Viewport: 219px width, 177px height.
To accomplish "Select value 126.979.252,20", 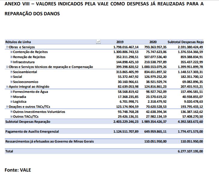I will click(x=155, y=77).
